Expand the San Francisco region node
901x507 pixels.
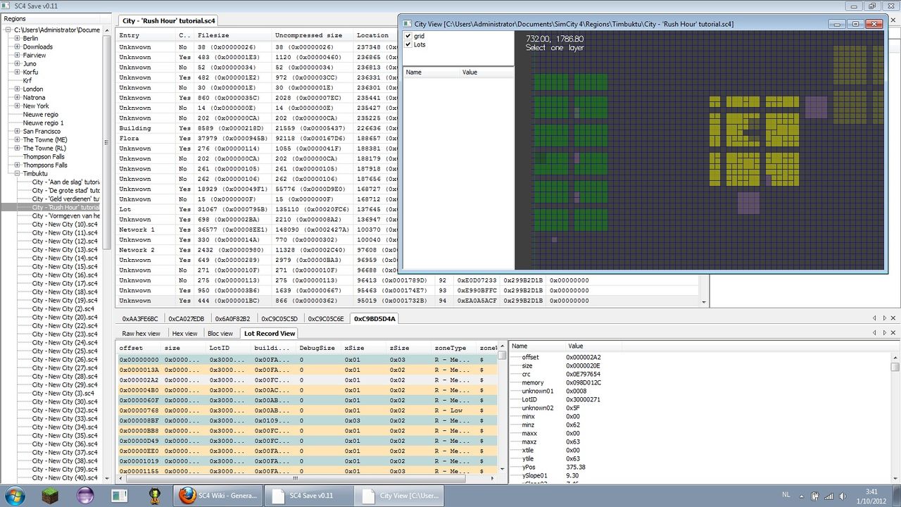click(18, 131)
